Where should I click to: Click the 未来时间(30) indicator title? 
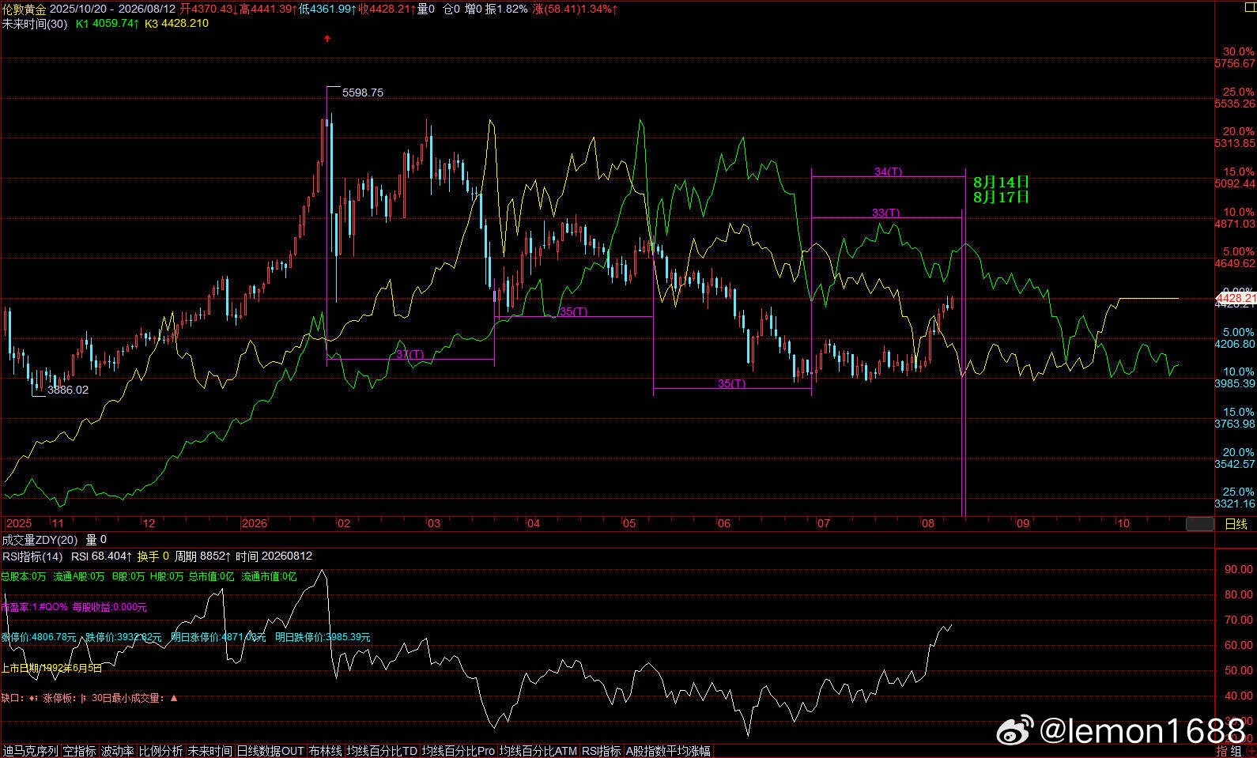[35, 24]
